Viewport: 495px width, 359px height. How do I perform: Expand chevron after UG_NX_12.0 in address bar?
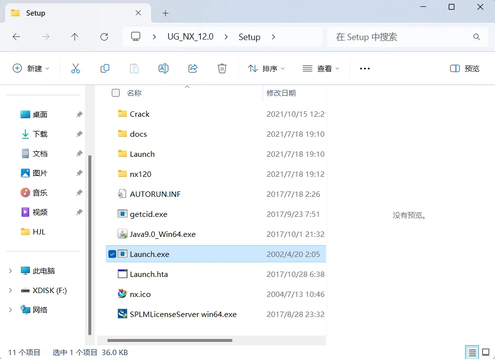[x=226, y=37]
